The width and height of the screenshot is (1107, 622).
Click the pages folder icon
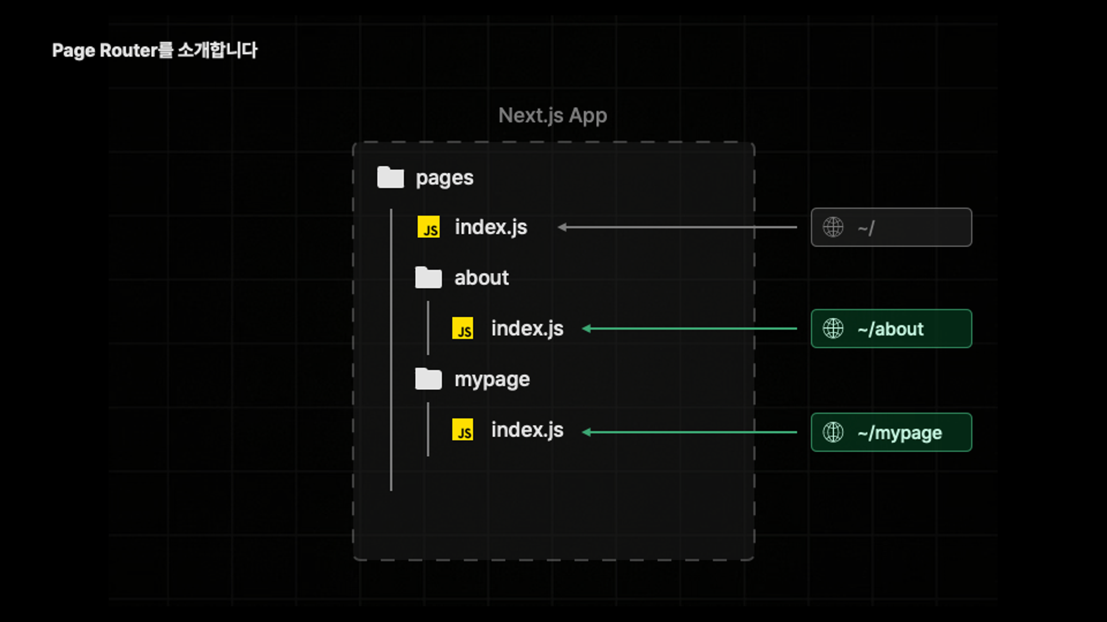pos(390,177)
